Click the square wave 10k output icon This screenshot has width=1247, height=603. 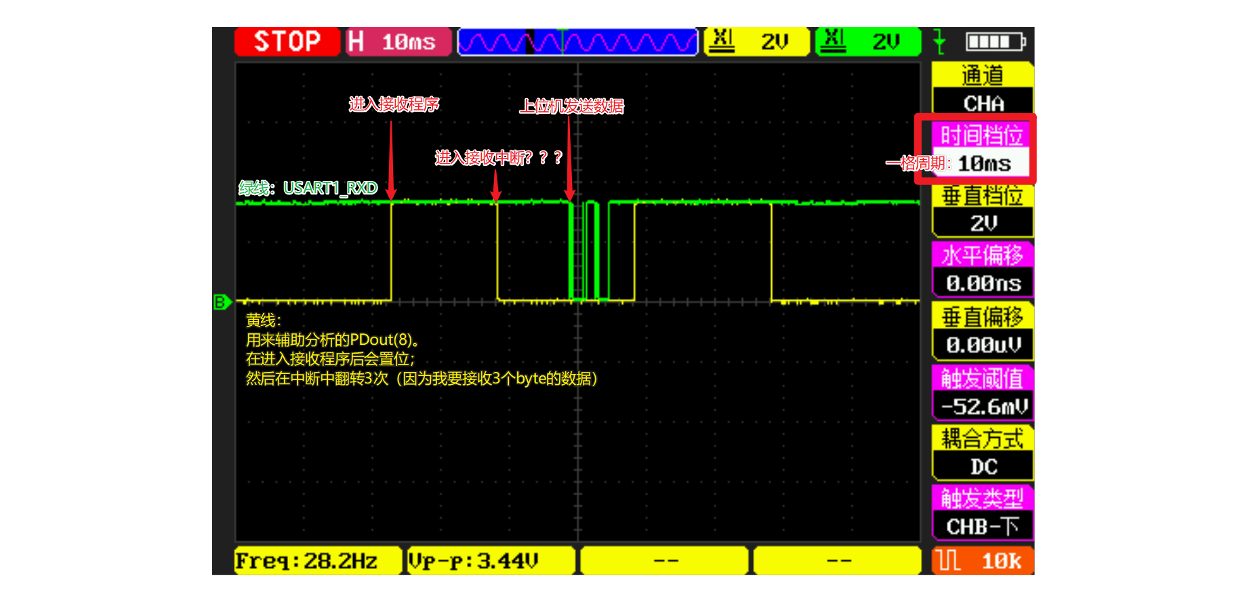pyautogui.click(x=981, y=561)
